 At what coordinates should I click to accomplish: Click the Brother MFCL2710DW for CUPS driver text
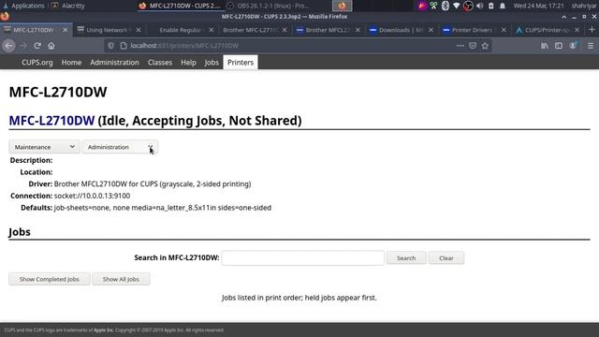[x=153, y=183]
